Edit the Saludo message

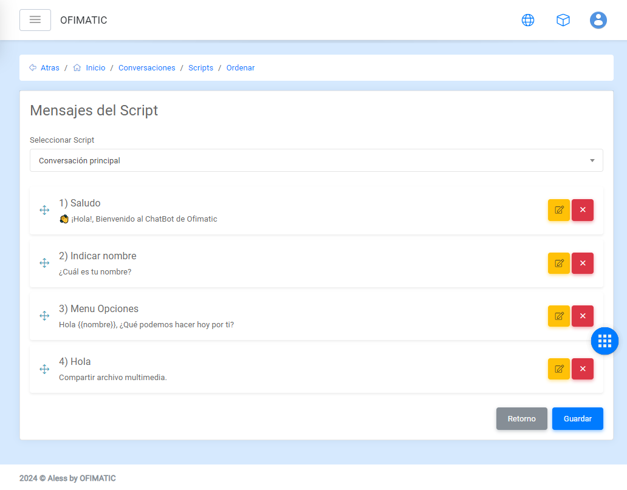559,210
